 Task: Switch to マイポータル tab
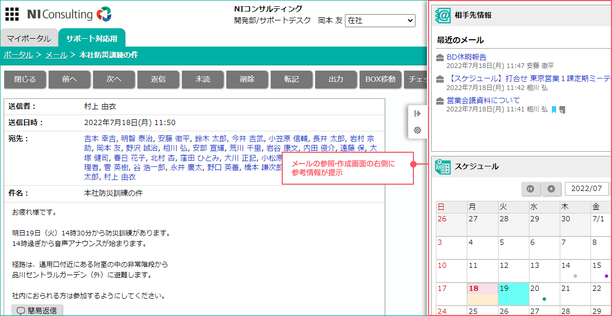pos(29,39)
